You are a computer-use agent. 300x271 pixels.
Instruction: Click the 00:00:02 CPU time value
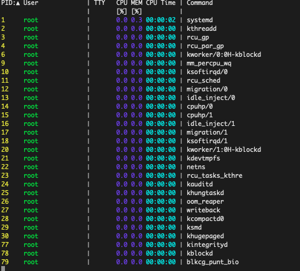(x=161, y=20)
